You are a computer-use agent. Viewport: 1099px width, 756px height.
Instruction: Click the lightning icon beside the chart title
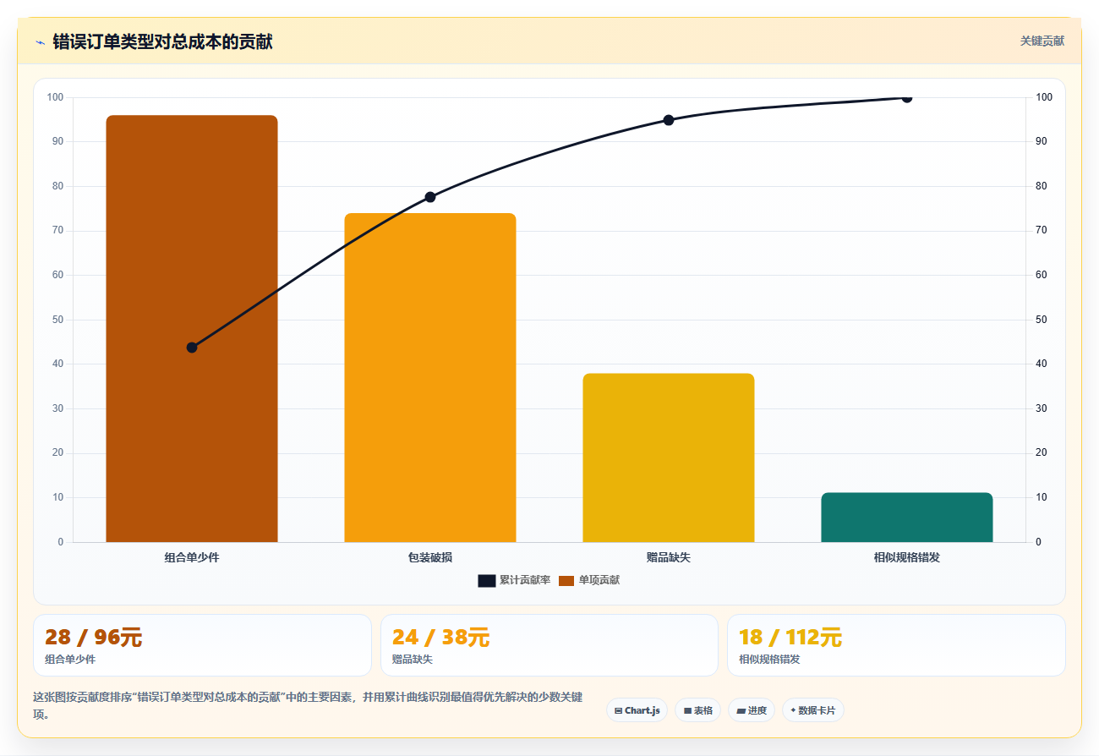[x=40, y=41]
